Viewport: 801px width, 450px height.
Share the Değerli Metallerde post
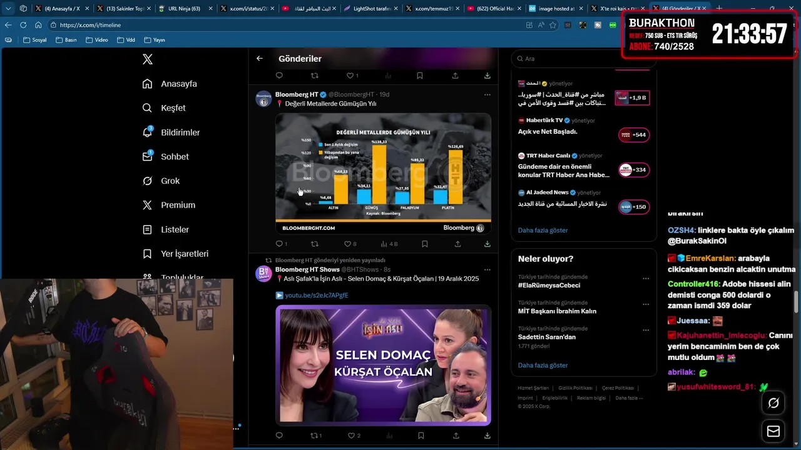click(x=459, y=244)
